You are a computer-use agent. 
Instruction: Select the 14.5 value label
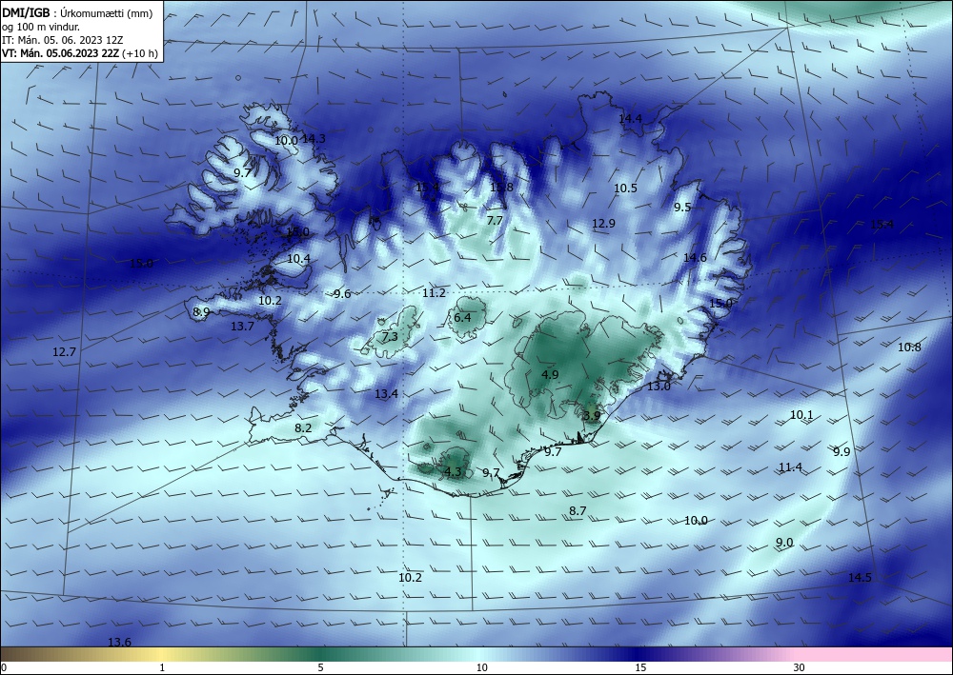click(860, 577)
